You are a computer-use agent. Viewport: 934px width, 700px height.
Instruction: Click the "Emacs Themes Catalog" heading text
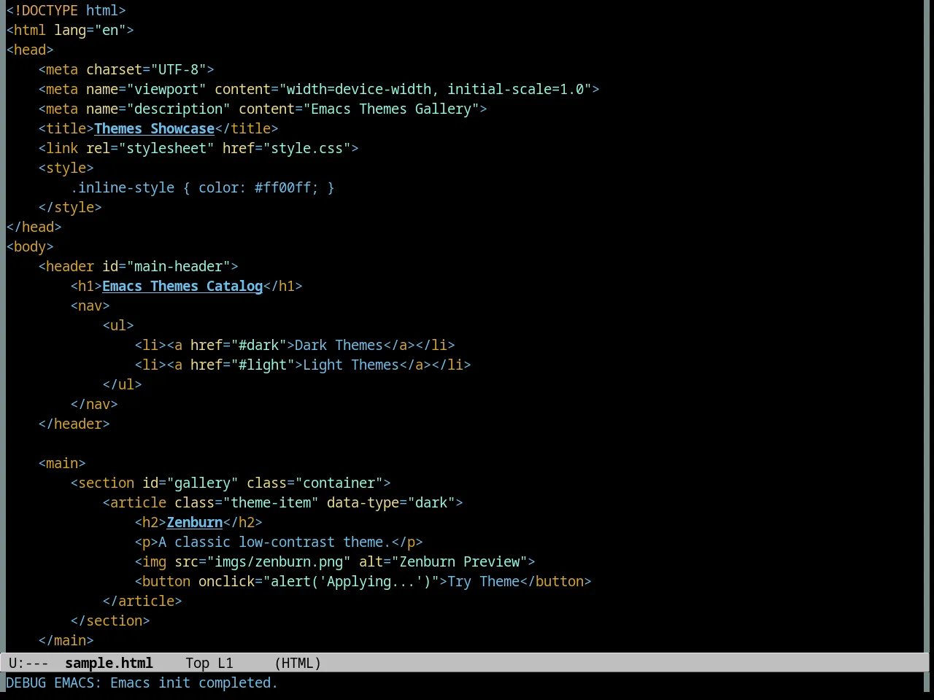click(182, 286)
